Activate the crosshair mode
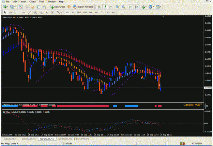 pyautogui.click(x=11, y=13)
